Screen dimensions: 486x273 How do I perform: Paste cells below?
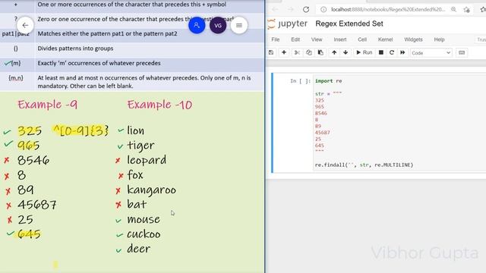coord(320,52)
